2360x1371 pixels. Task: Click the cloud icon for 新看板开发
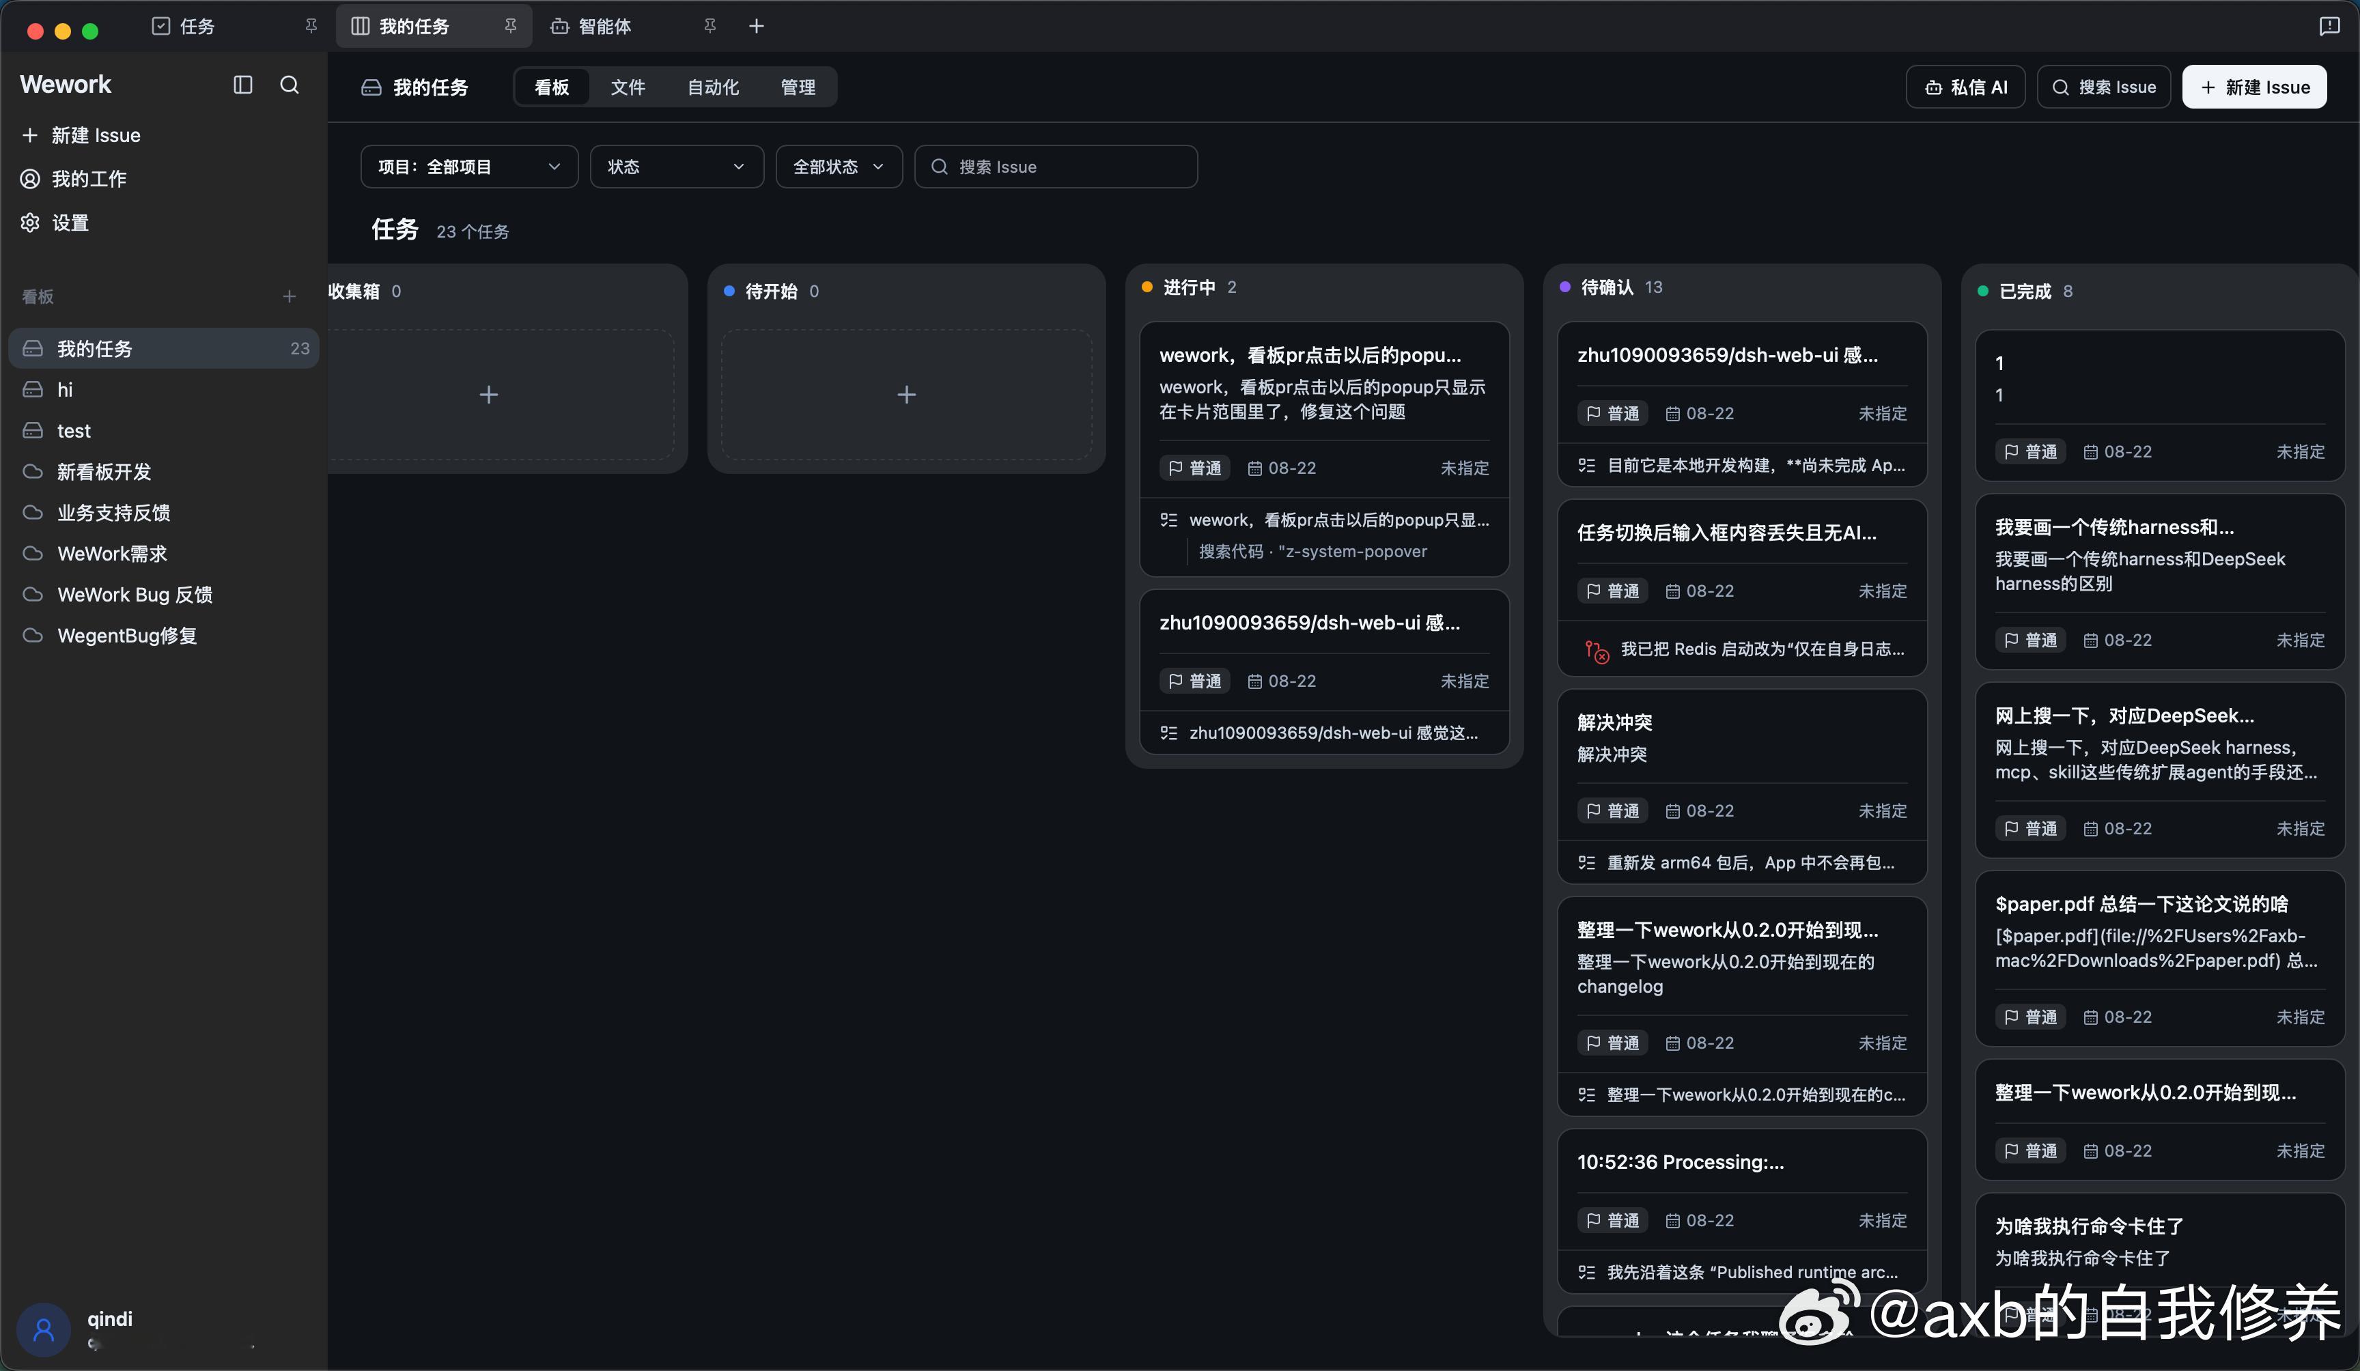point(33,471)
